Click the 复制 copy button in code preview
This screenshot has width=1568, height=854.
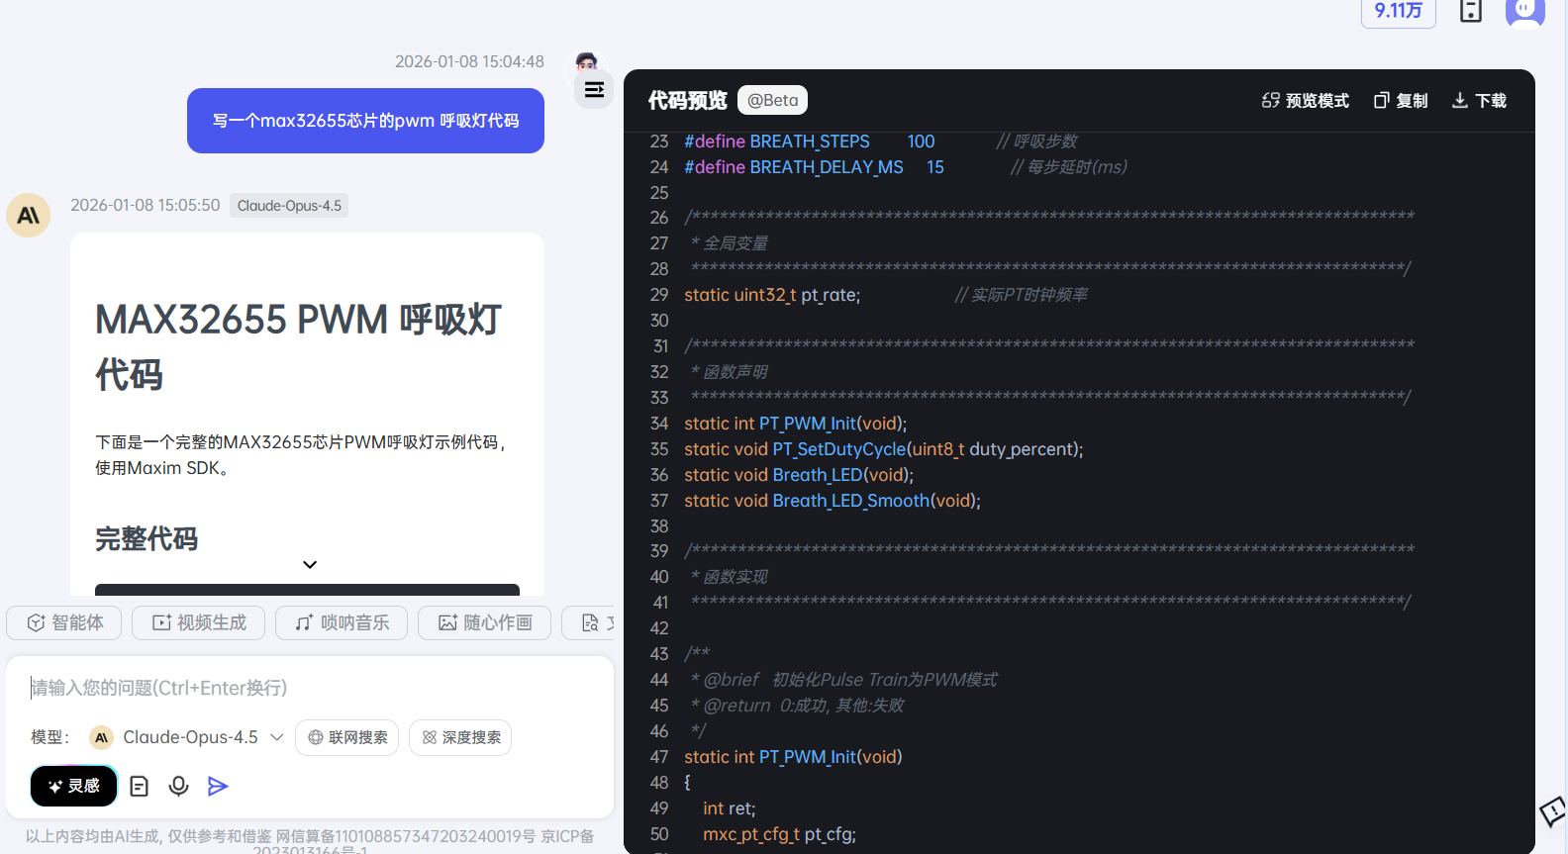(1401, 101)
